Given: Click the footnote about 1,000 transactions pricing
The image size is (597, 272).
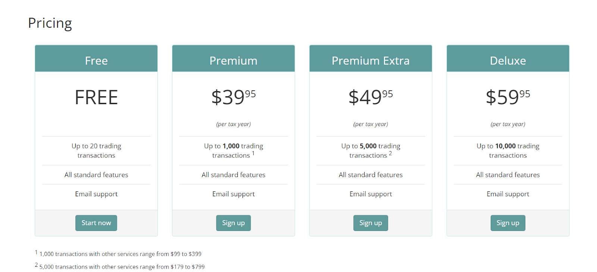Looking at the screenshot, I should coord(120,254).
